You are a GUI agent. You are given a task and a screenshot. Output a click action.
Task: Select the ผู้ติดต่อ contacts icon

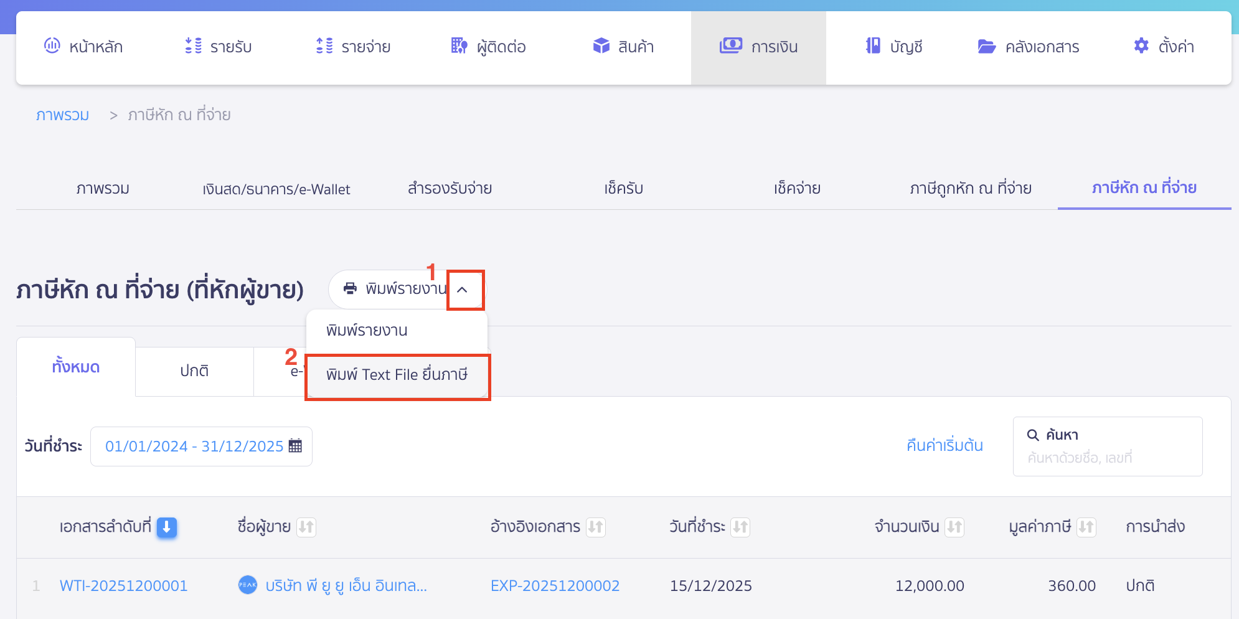pyautogui.click(x=458, y=45)
